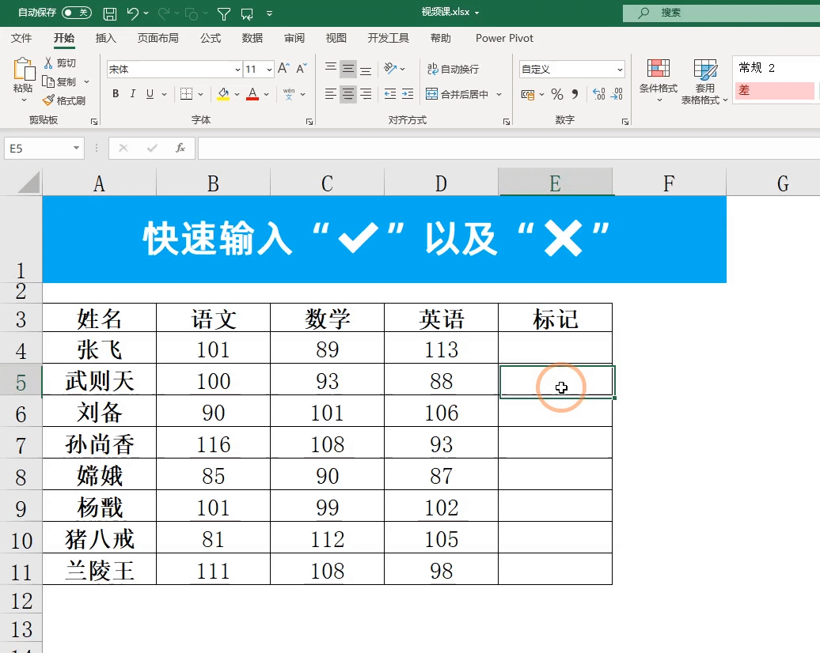820x653 pixels.
Task: Click the filter funnel icon in quick access
Action: point(224,14)
